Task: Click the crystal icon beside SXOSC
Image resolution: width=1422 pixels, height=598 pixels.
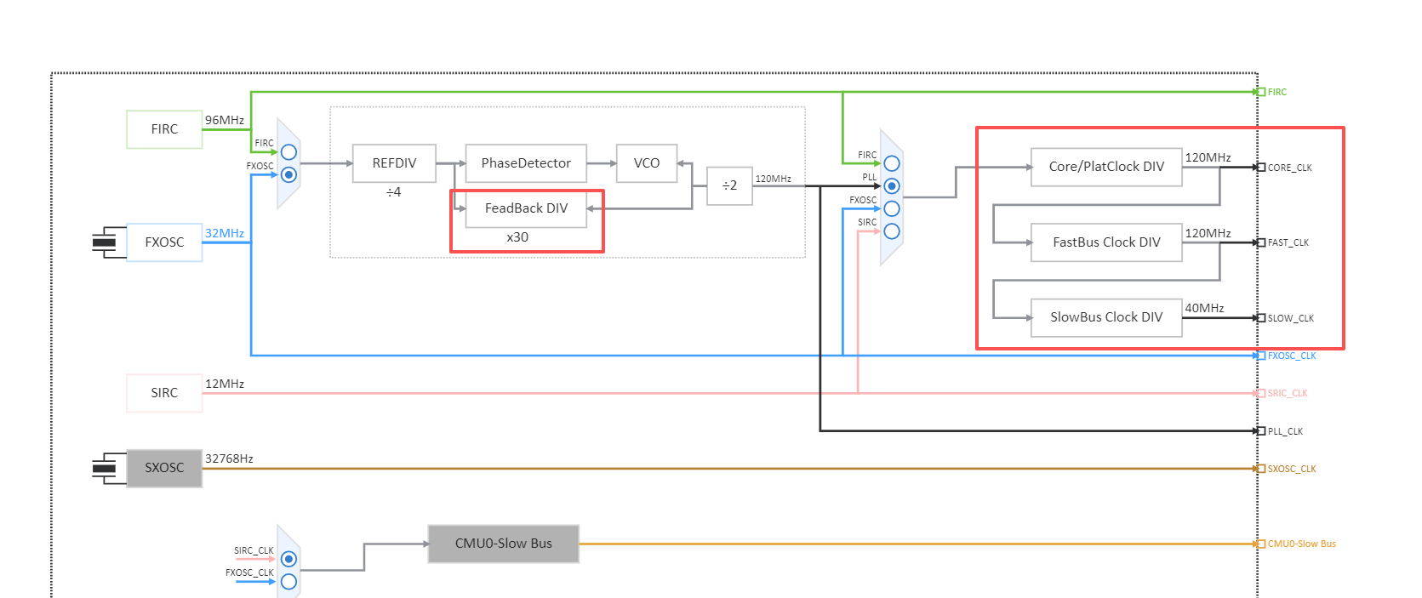Action: [105, 468]
